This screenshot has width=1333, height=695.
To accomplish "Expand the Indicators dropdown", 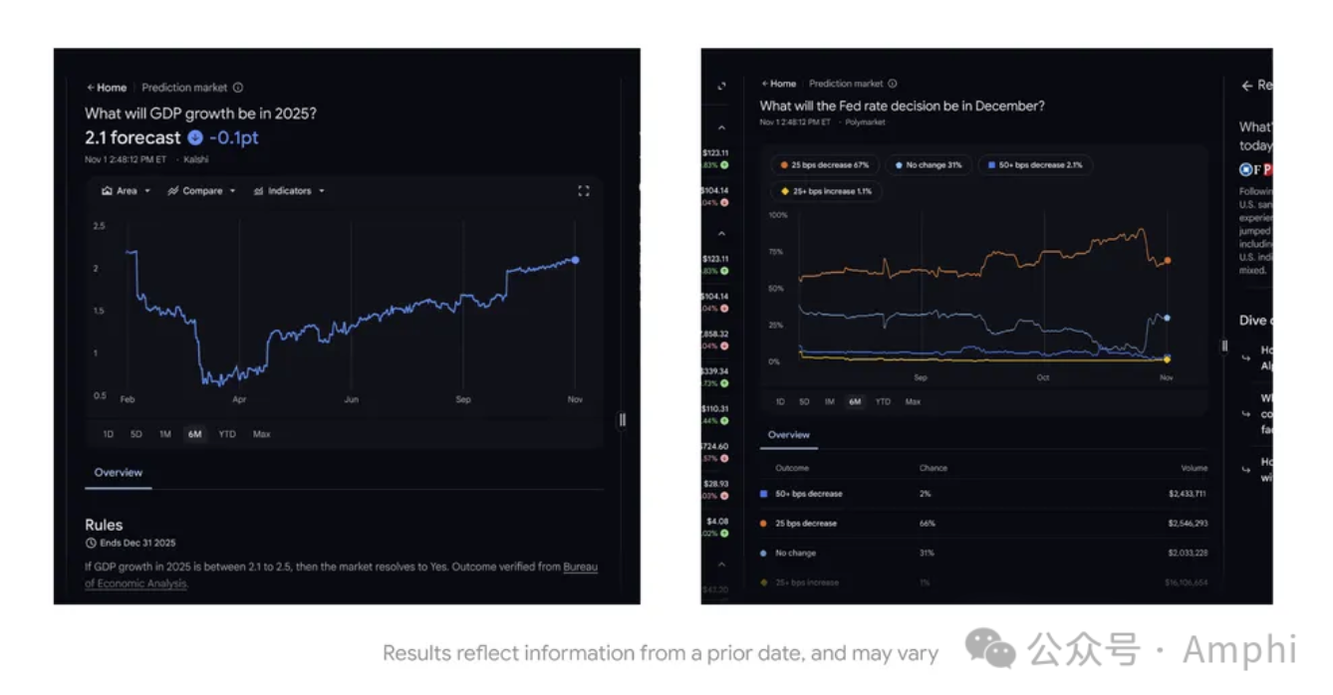I will pos(289,191).
